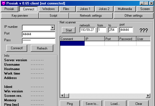Click the scroll left arrow of the list
The height and width of the screenshot is (106, 155).
pyautogui.click(x=62, y=96)
